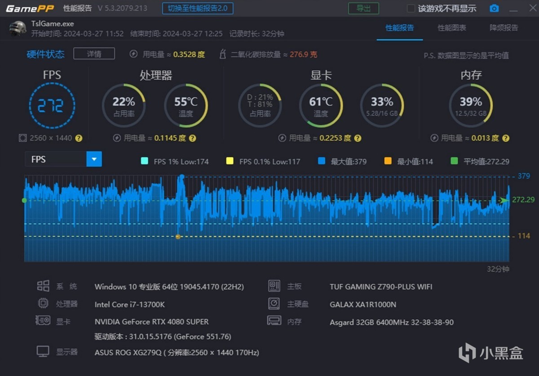This screenshot has width=539, height=376.
Task: Click the VRAM 33% gauge
Action: [x=382, y=106]
